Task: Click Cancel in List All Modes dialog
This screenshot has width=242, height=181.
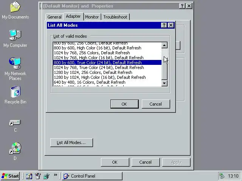Action: [x=156, y=104]
